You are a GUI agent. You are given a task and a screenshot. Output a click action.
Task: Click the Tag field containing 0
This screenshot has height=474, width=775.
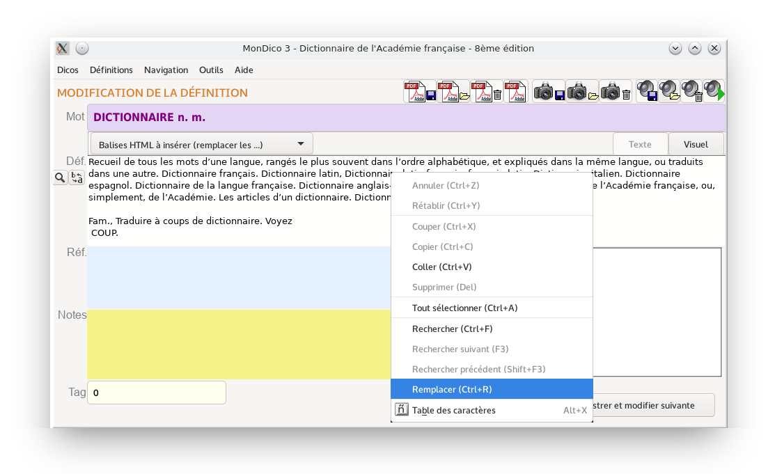(x=157, y=393)
